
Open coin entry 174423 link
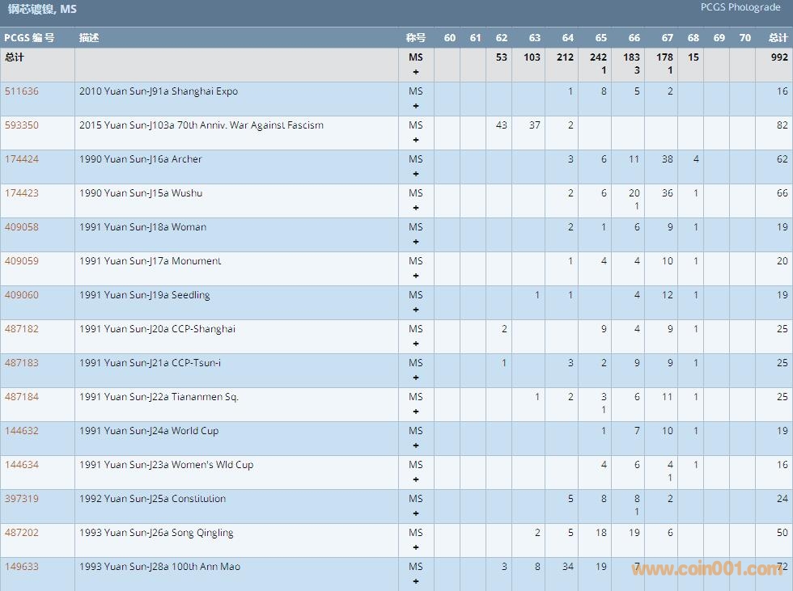coord(22,193)
